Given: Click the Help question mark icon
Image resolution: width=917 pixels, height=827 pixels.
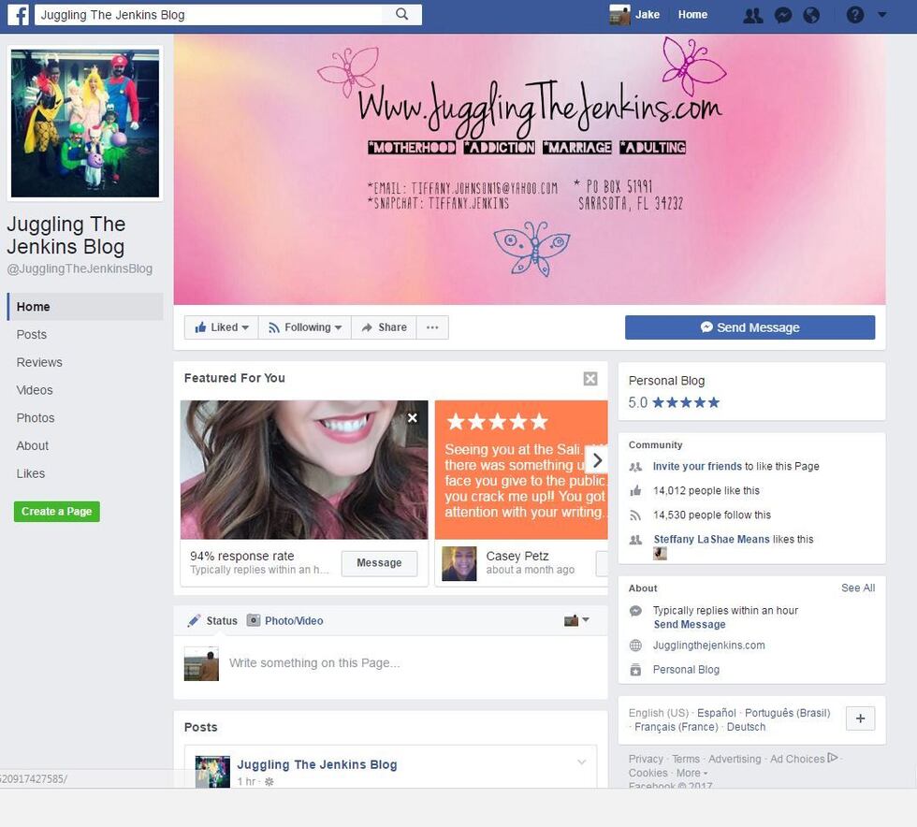Looking at the screenshot, I should 854,15.
